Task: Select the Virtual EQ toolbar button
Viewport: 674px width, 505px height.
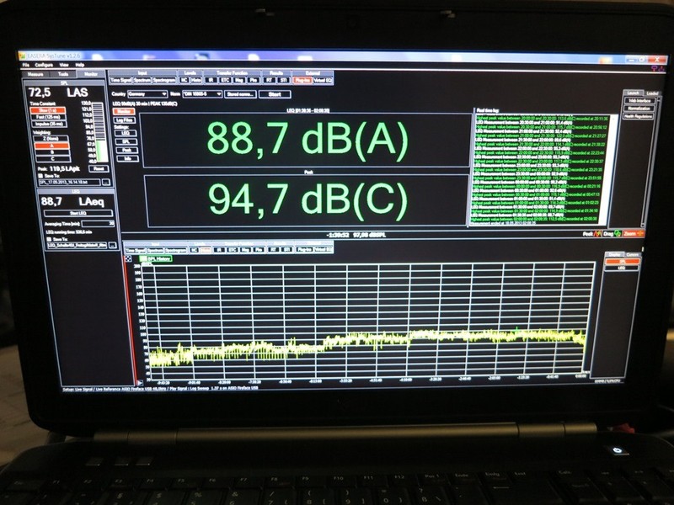Action: 323,80
